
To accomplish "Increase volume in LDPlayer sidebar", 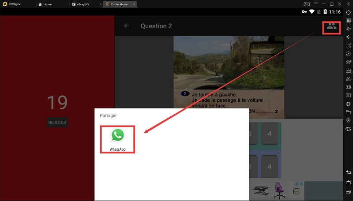I will (348, 29).
